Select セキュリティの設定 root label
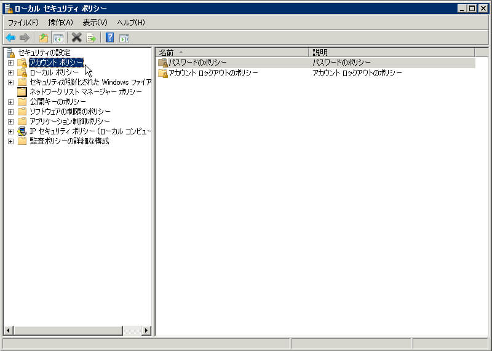The image size is (492, 351). pyautogui.click(x=44, y=53)
